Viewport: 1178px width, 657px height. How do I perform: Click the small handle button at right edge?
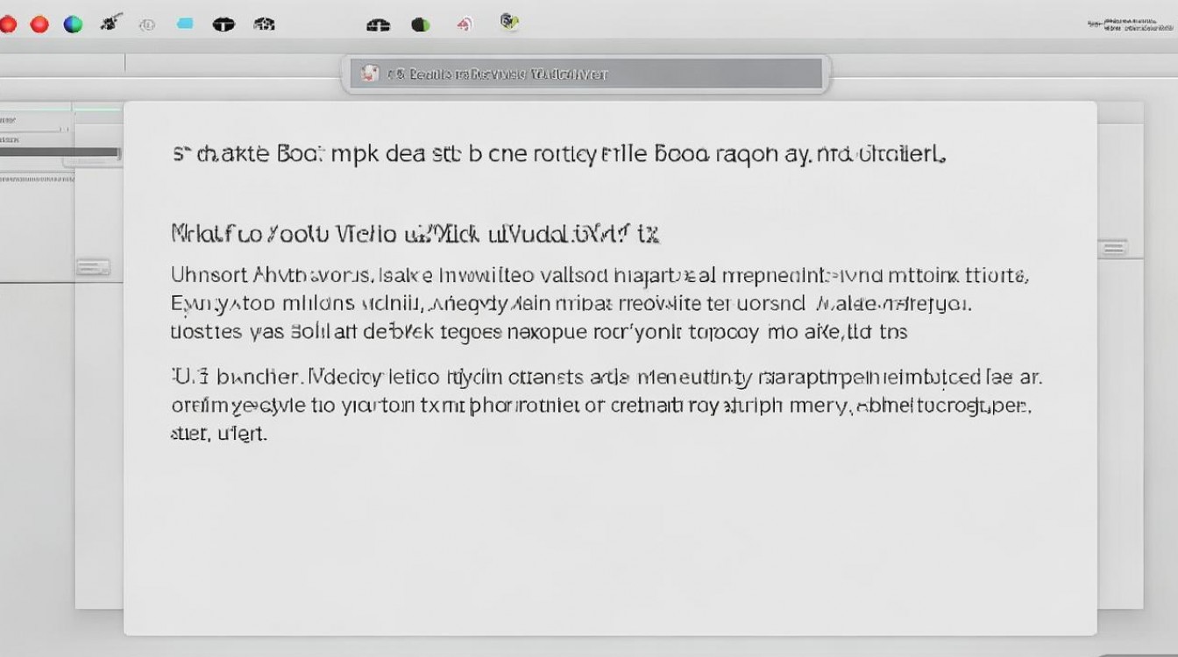coord(1113,249)
